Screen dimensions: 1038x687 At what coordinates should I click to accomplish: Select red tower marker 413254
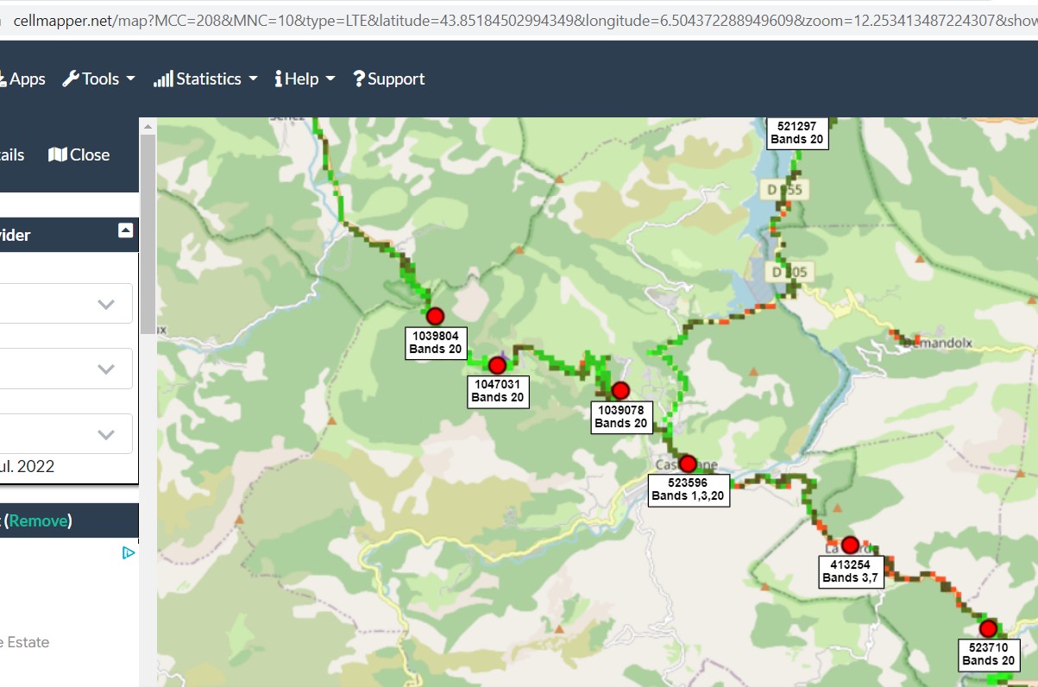point(850,545)
